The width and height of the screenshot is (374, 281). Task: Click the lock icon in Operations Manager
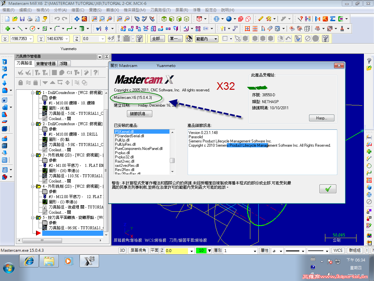coord(20,83)
